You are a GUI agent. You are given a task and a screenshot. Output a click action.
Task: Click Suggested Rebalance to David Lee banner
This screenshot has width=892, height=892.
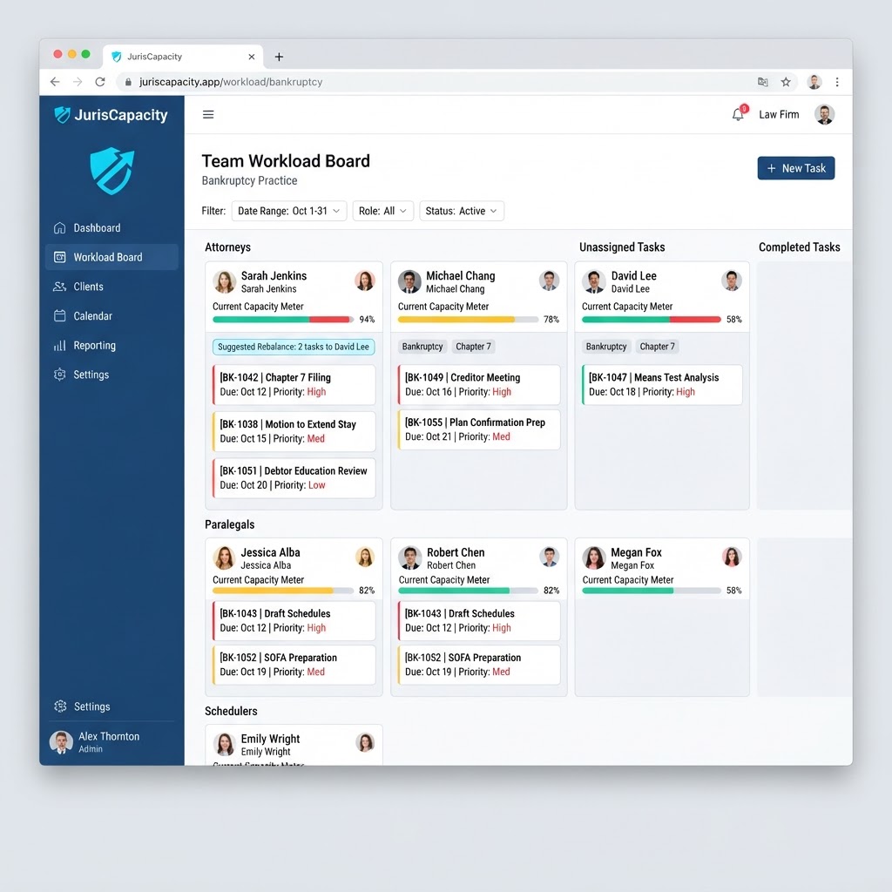[x=294, y=347]
